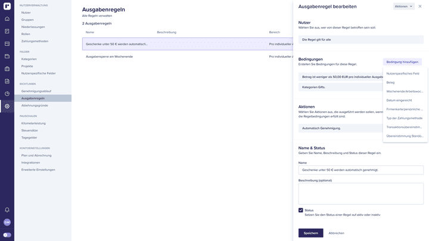429x241 pixels.
Task: Open notifications bell icon
Action: coord(7,210)
